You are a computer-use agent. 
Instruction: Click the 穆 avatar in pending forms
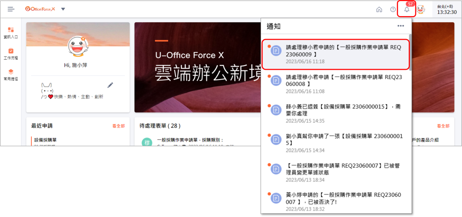click(x=147, y=142)
